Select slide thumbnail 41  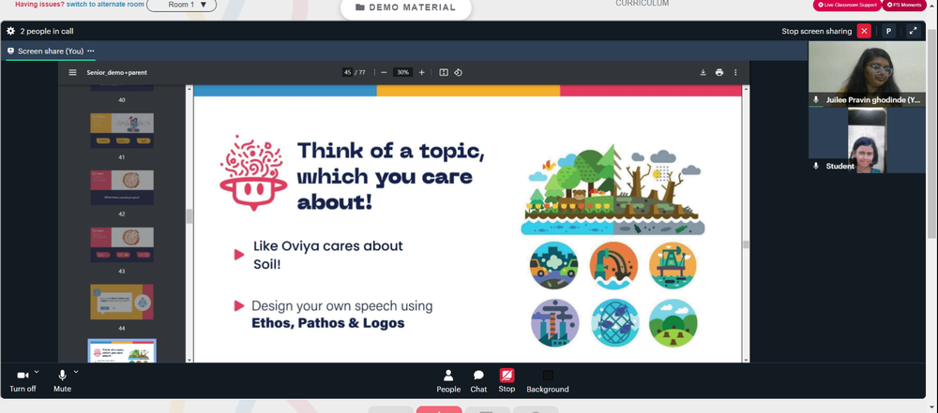click(x=122, y=130)
